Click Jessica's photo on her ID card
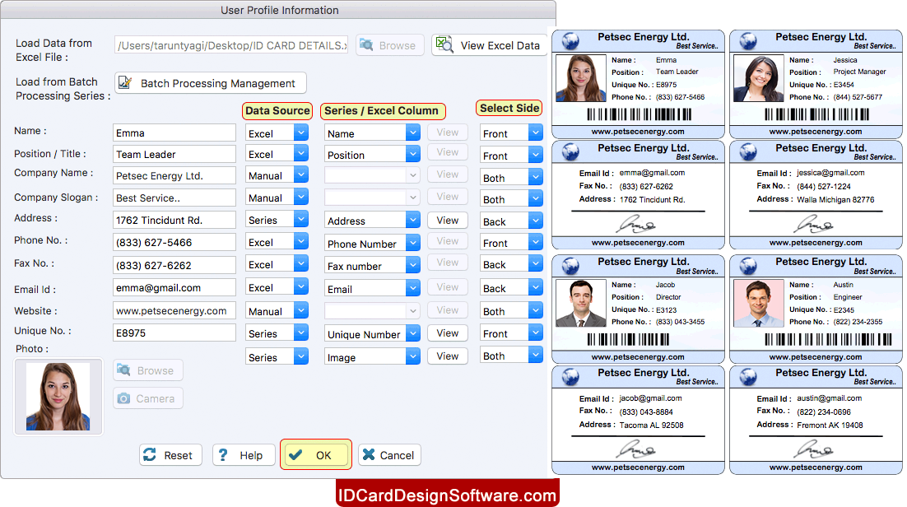Viewport: 907px width, 507px height. pos(758,78)
